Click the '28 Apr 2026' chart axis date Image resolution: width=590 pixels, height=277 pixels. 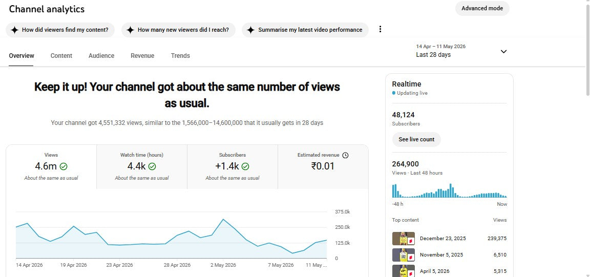(177, 265)
